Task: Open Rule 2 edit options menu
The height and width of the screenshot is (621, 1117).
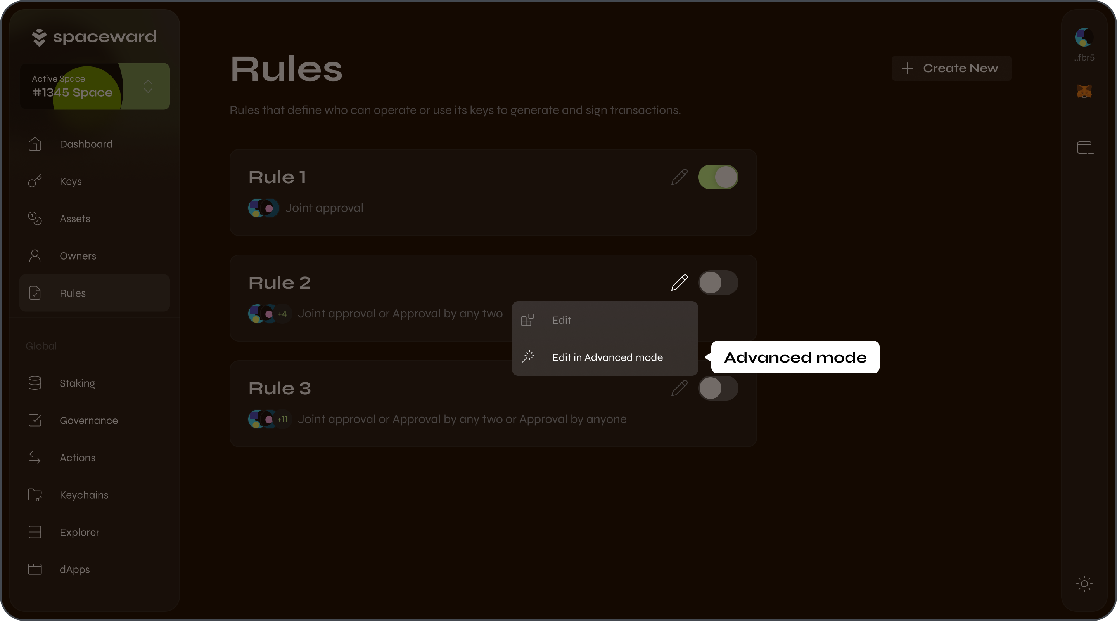Action: tap(678, 282)
